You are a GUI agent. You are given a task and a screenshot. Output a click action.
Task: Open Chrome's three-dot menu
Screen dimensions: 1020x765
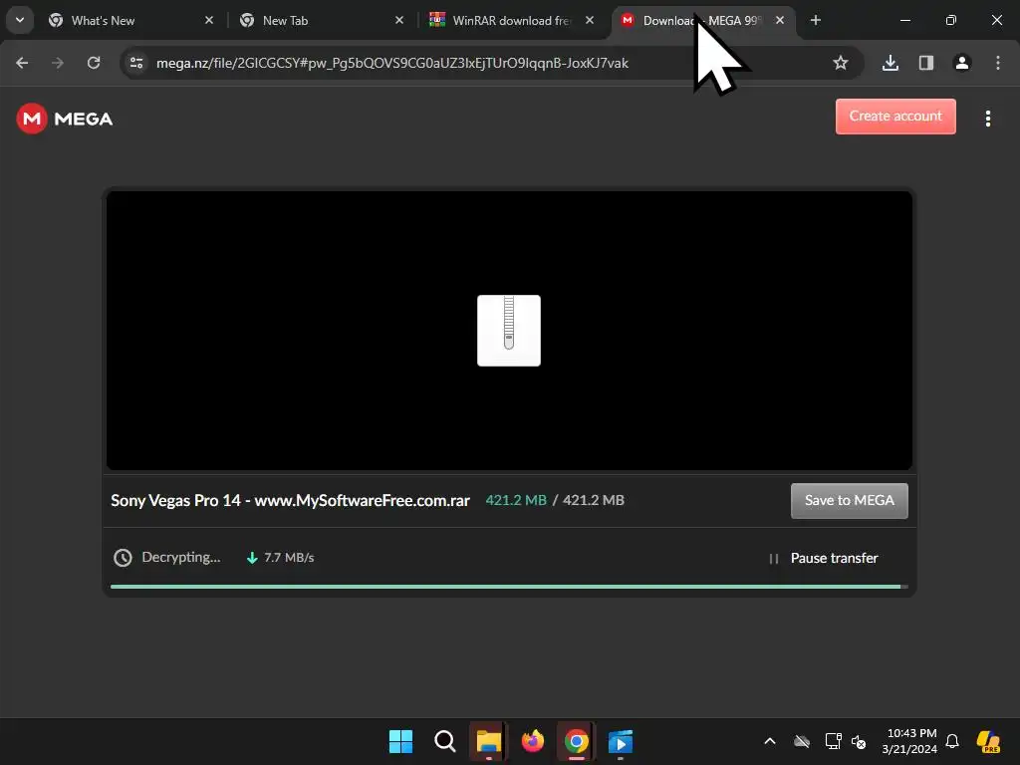click(998, 63)
